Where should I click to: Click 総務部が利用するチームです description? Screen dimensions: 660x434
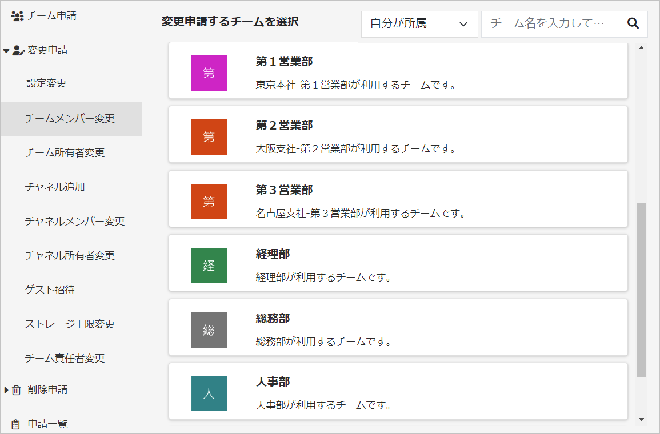tap(324, 342)
